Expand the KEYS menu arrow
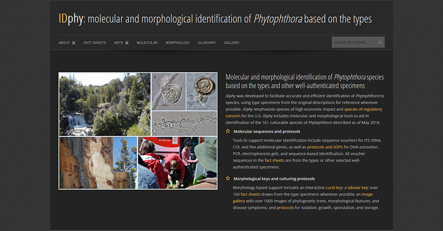443x231 pixels. [127, 43]
